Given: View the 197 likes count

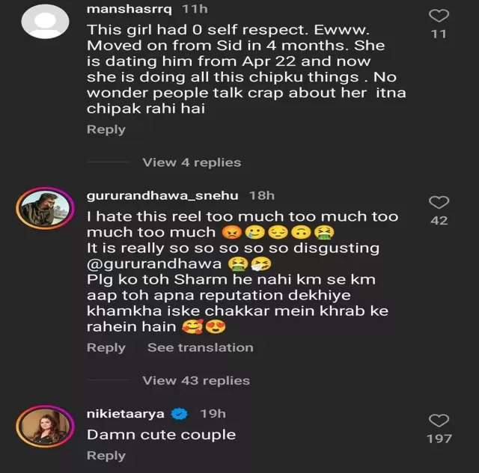Looking at the screenshot, I should click(439, 439).
